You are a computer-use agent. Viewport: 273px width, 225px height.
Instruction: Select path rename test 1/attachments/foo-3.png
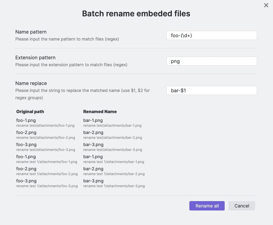[x=47, y=186]
